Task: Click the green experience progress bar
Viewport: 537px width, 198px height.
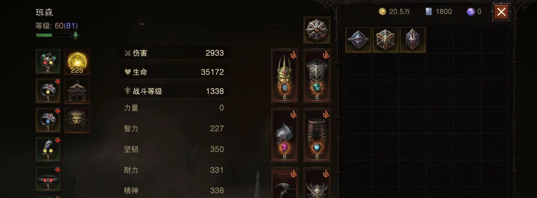Action: [54, 35]
